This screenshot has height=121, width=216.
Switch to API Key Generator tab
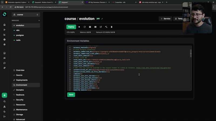pyautogui.click(x=98, y=2)
